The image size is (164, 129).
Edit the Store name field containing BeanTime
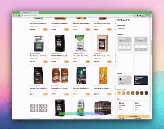133,29
